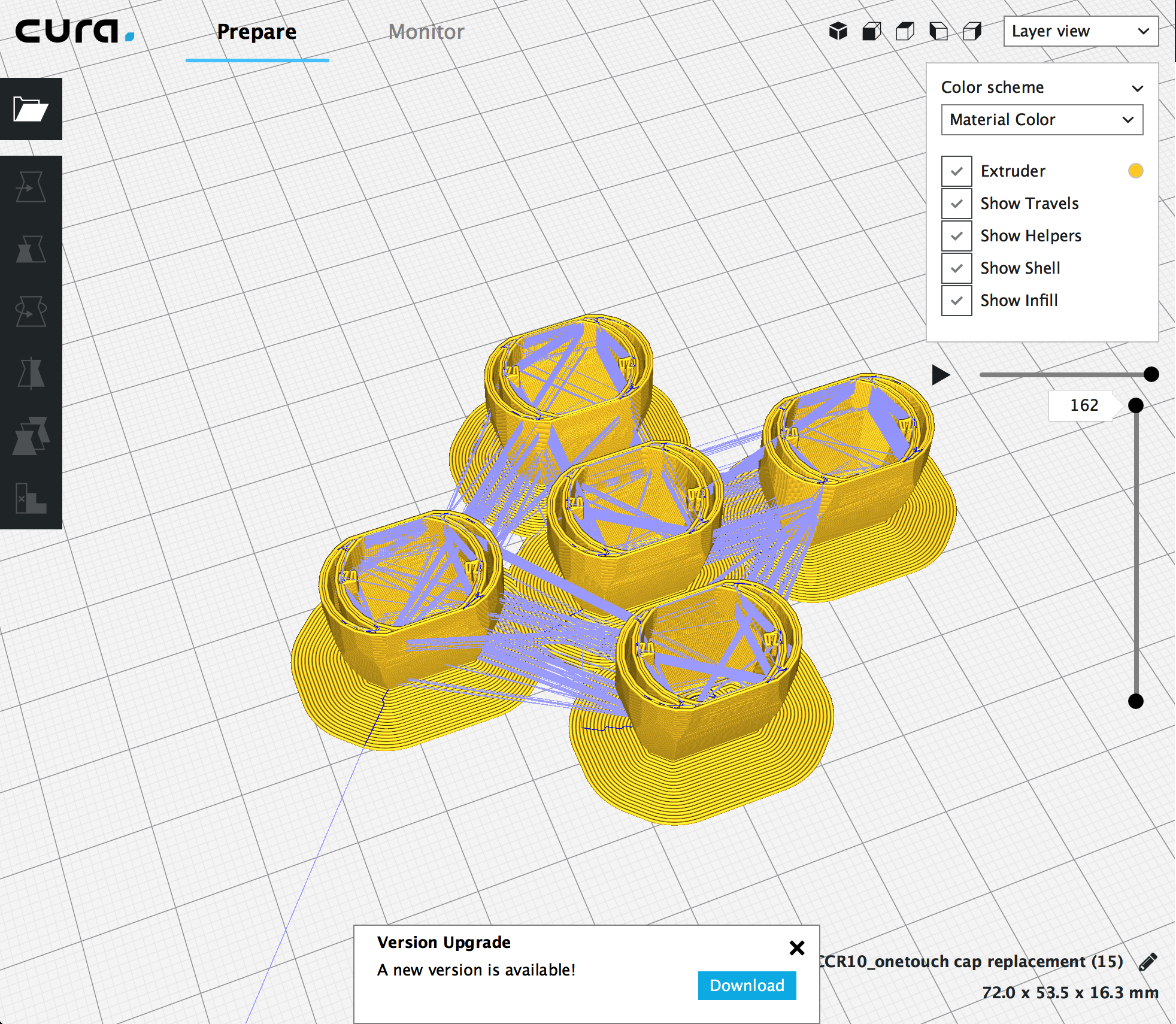Click the Cura logo
Screen dimensions: 1176x1024
click(x=74, y=31)
